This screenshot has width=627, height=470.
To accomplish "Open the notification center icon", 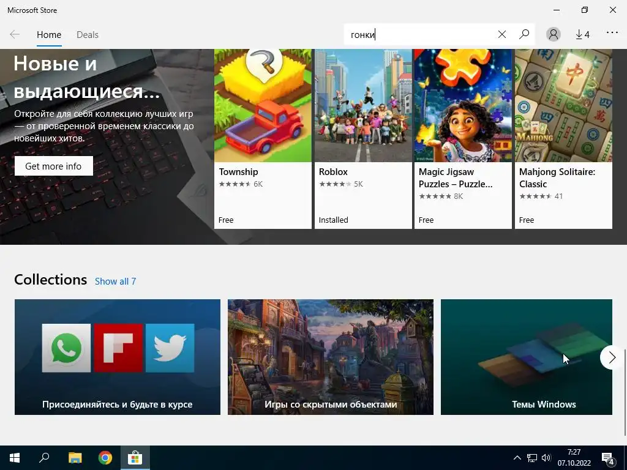I will click(x=608, y=458).
